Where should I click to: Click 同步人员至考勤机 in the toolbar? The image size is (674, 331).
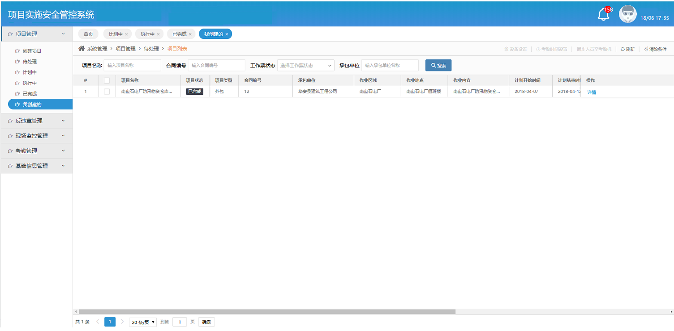[x=594, y=49]
